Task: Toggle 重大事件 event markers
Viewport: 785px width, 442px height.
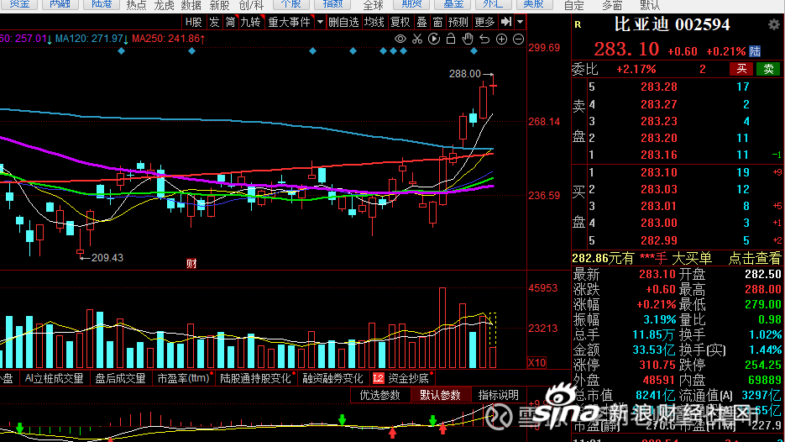Action: 289,22
